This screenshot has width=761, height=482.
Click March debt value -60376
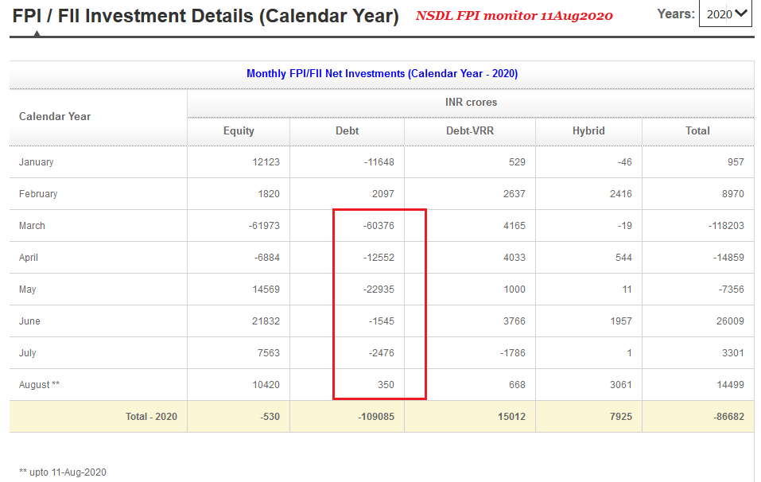point(379,226)
